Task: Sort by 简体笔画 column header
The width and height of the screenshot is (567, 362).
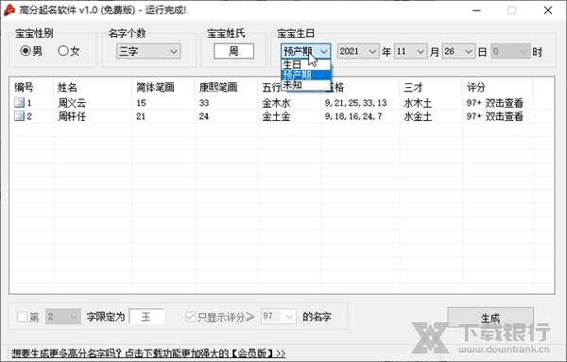Action: (163, 87)
